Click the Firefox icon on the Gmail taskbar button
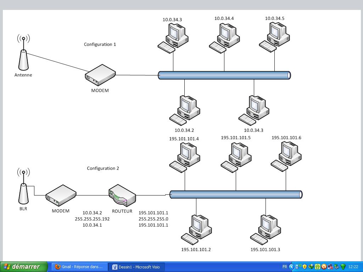Viewport: 363px width, 272px height. [58, 267]
